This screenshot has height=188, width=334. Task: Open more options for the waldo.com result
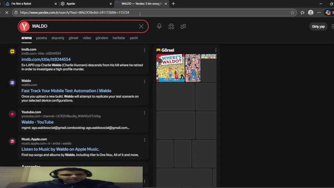point(145,81)
